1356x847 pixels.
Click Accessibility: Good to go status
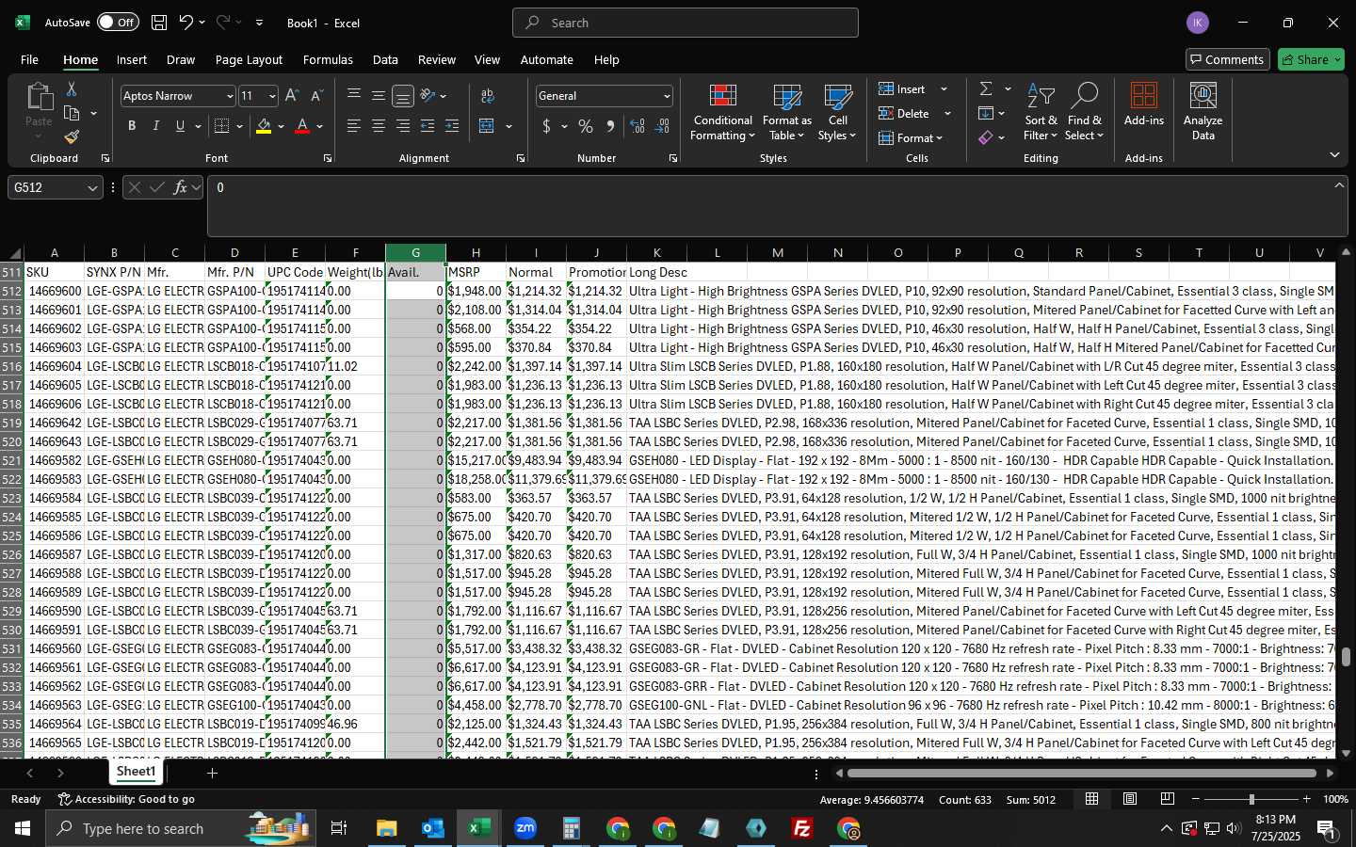[126, 799]
